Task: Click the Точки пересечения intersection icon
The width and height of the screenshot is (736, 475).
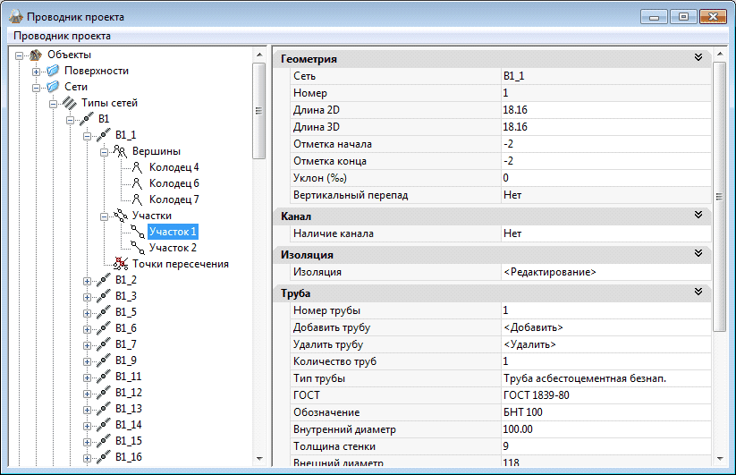Action: tap(121, 264)
